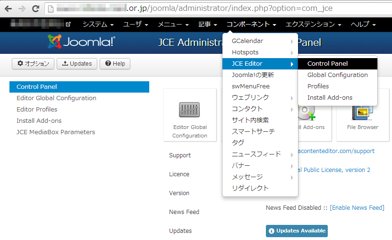
Task: Select Global Configuration in JCE submenu
Action: tap(337, 75)
